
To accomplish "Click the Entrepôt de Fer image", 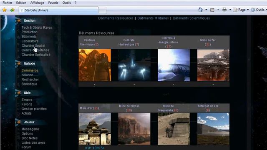I will click(213, 129).
